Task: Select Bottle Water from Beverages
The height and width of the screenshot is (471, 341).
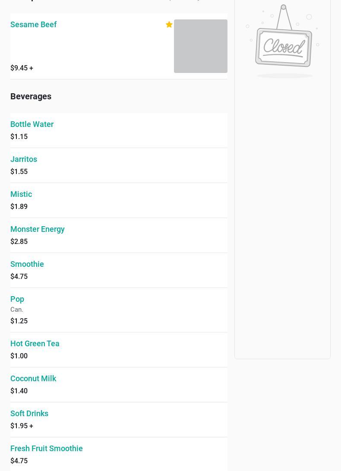Action: (32, 124)
